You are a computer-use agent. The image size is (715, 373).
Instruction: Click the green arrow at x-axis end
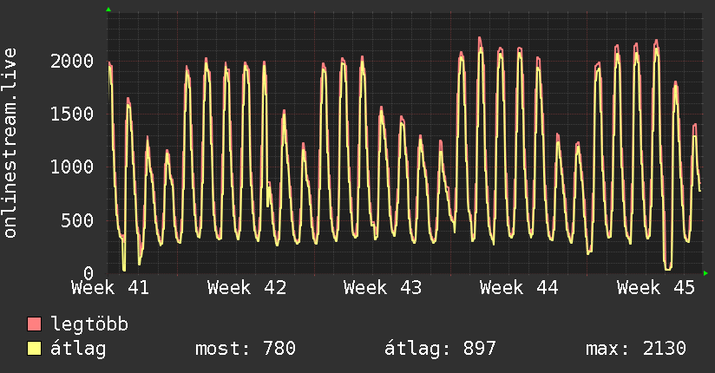click(705, 273)
